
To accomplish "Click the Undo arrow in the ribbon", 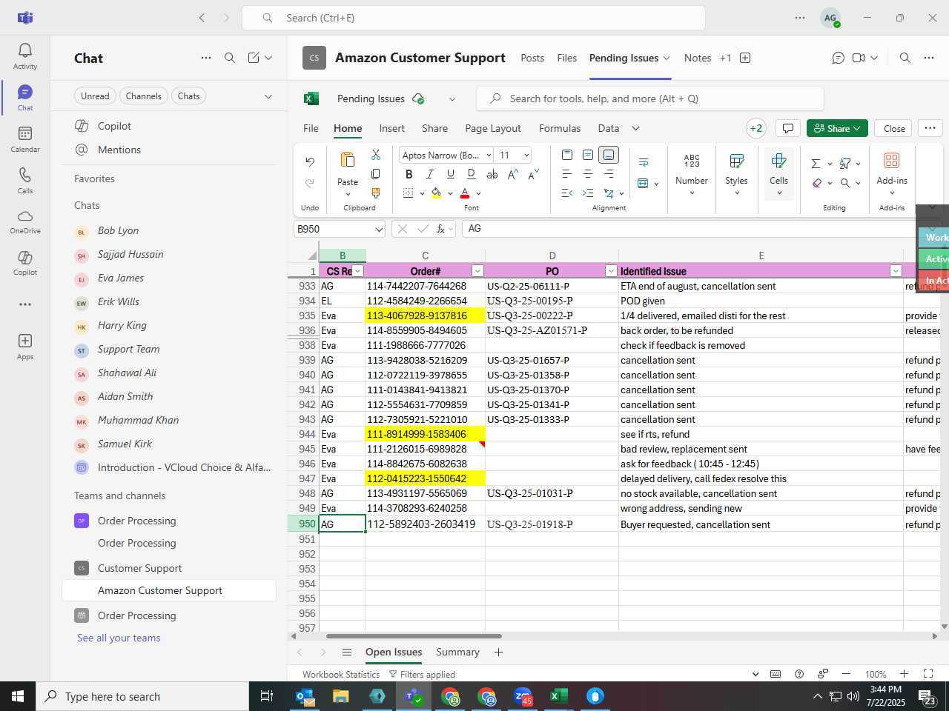I will (310, 161).
